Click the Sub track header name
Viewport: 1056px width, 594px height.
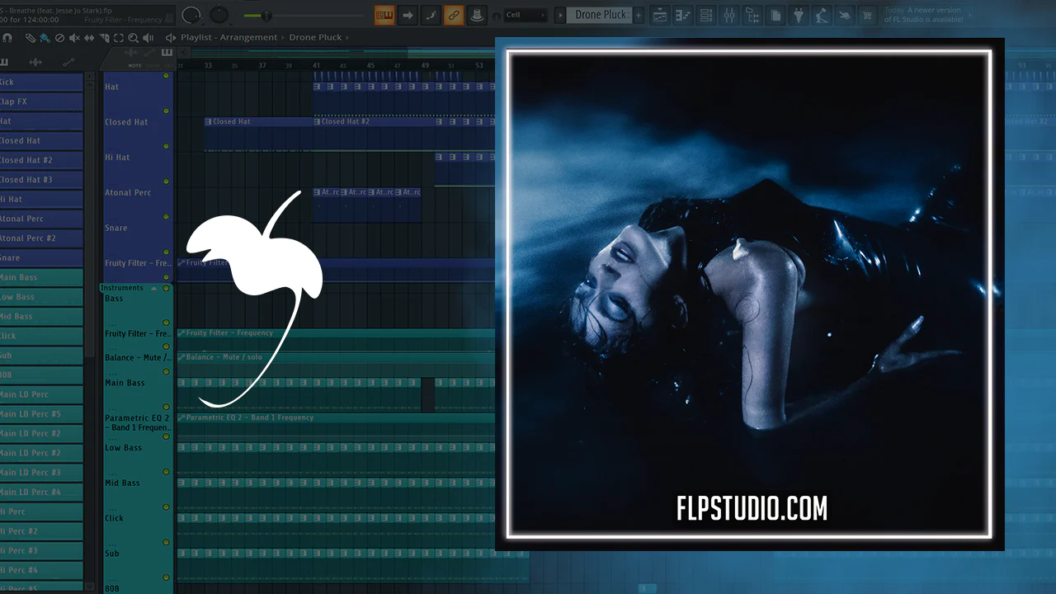(x=112, y=554)
